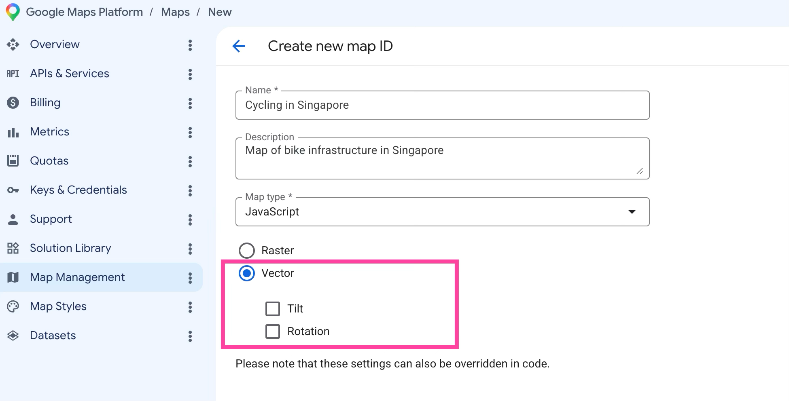The image size is (789, 401).
Task: Open Support more options menu
Action: [190, 219]
